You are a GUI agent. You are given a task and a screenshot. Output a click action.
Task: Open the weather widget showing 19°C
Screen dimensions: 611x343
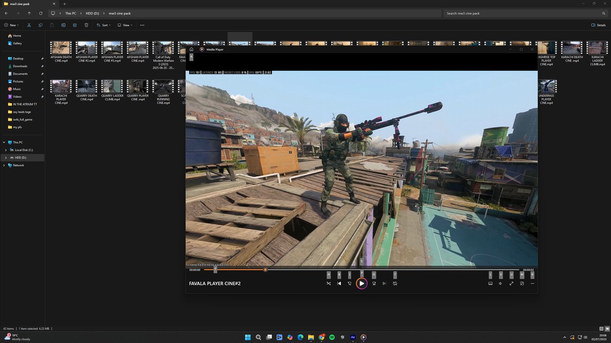click(x=17, y=337)
